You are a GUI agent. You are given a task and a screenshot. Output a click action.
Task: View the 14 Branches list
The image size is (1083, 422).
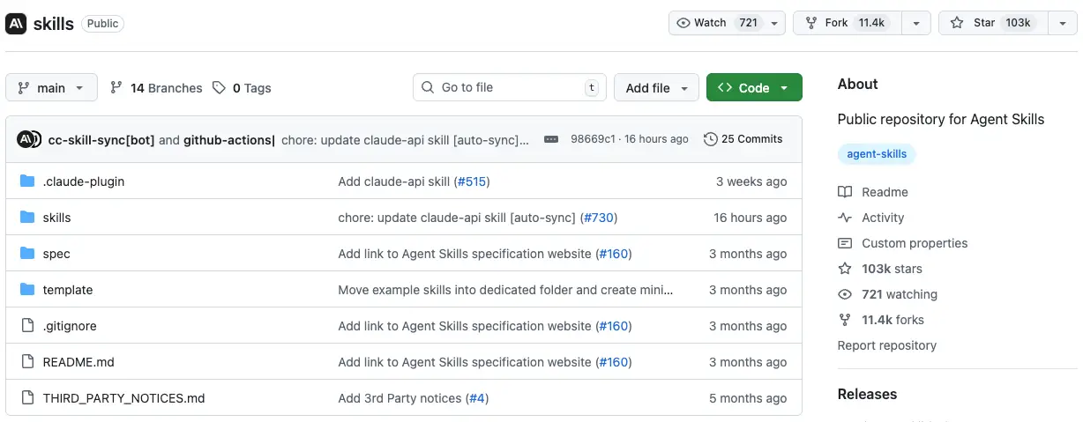[x=156, y=88]
